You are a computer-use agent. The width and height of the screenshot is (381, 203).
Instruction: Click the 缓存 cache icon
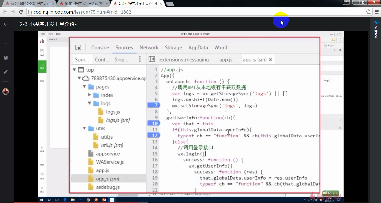(42, 176)
